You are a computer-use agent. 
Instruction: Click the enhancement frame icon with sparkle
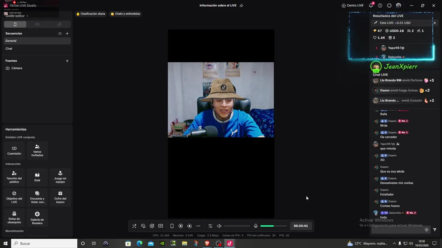pos(161,226)
